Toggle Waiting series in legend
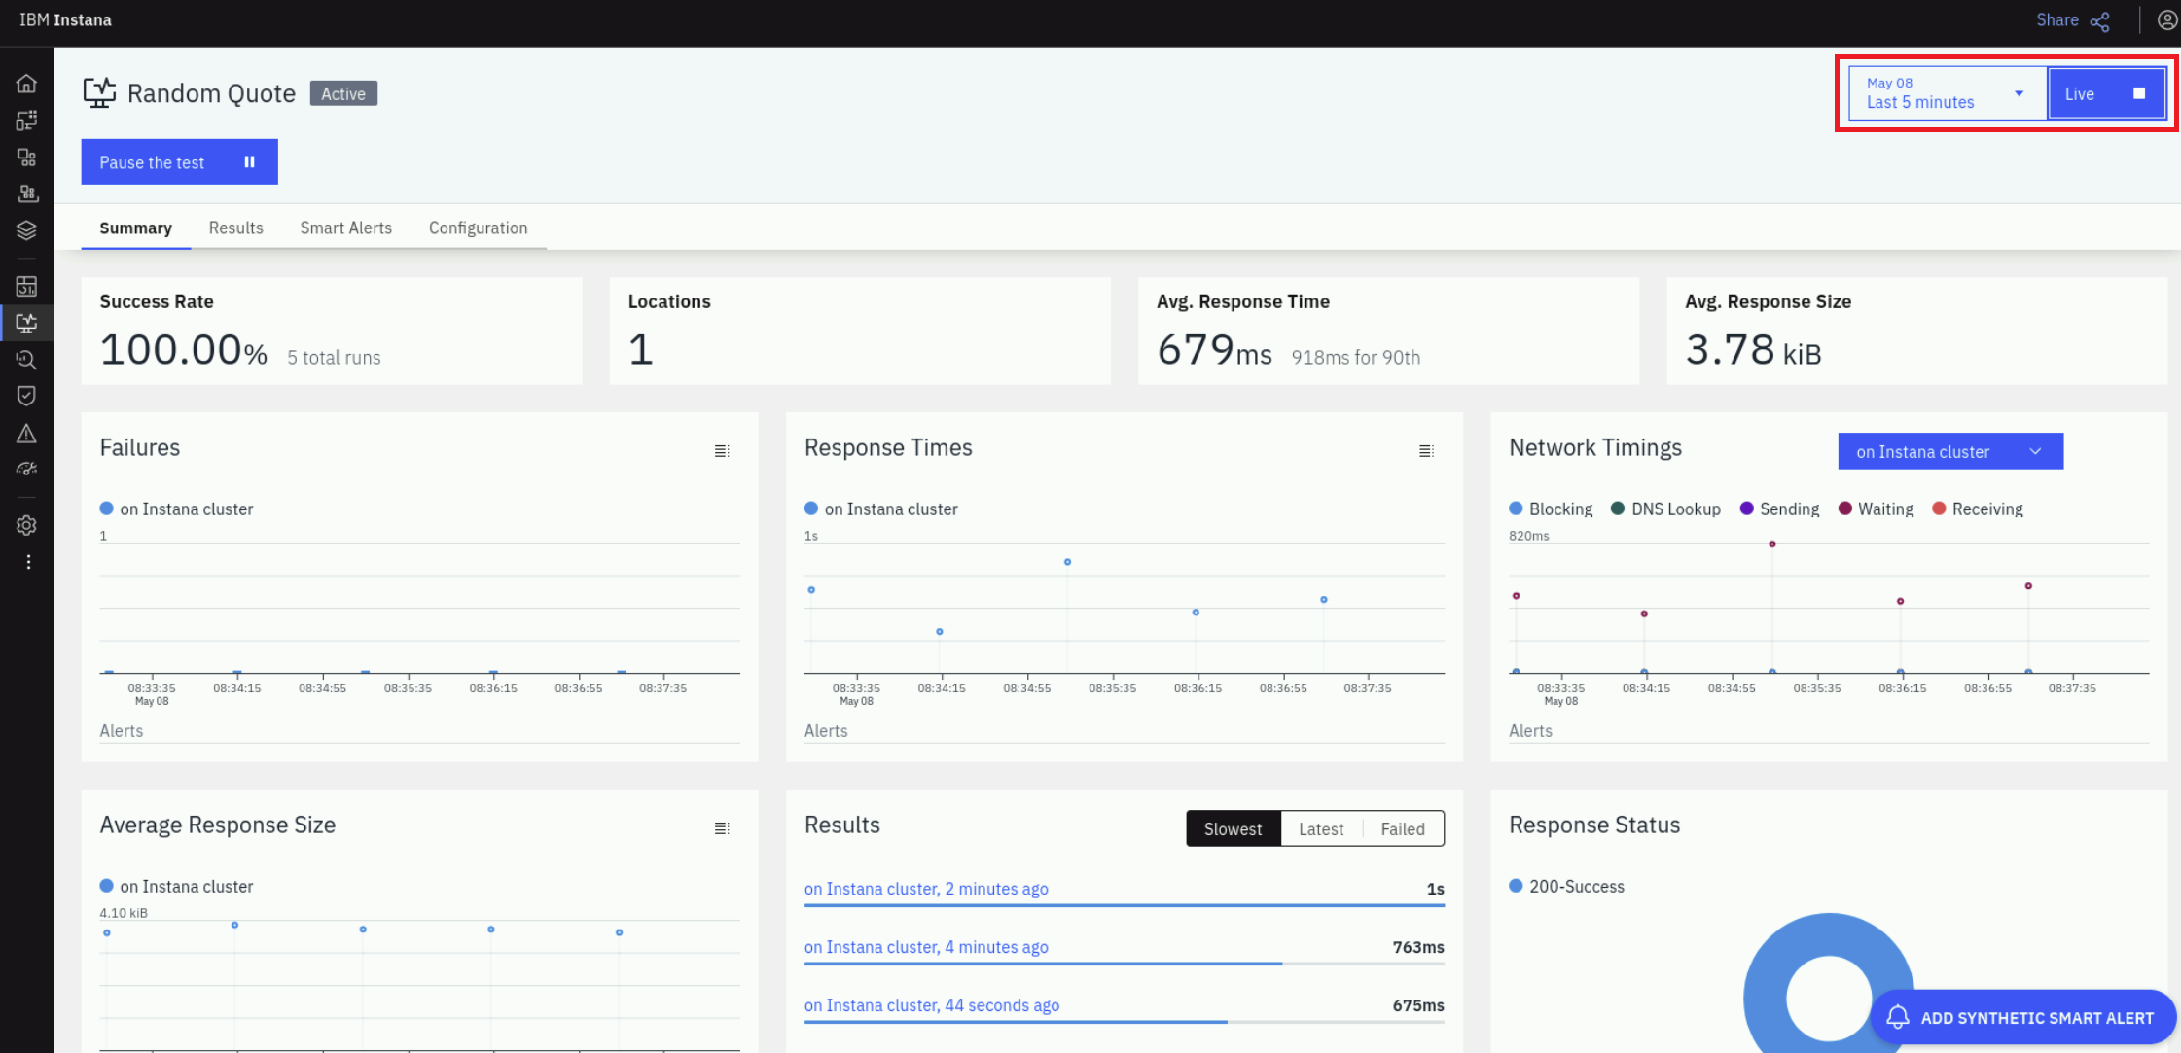This screenshot has height=1053, width=2181. (1876, 509)
